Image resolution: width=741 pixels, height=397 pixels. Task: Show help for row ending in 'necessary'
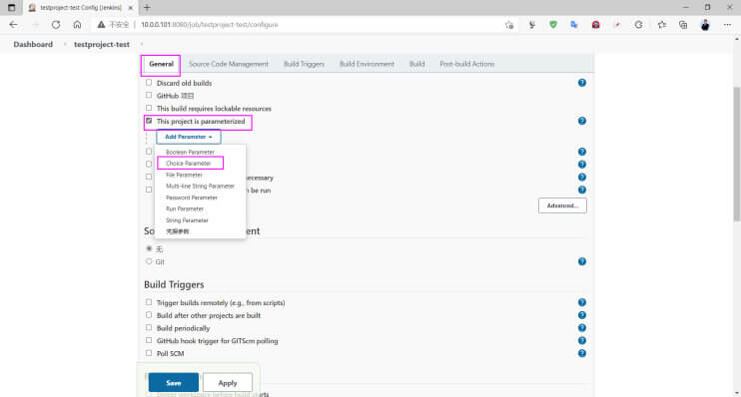pyautogui.click(x=582, y=177)
